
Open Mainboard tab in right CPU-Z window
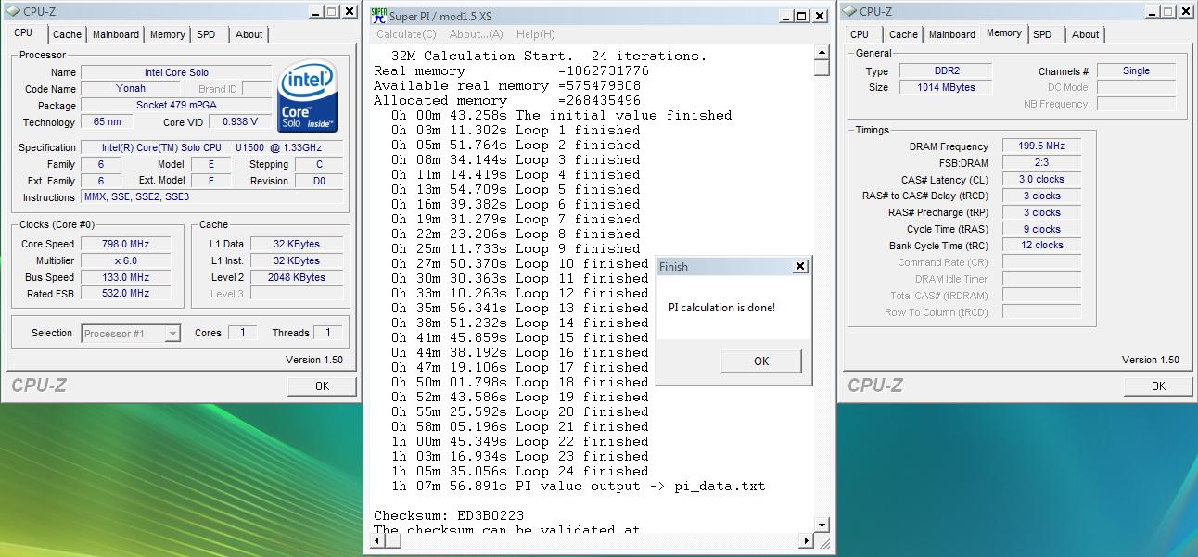(x=952, y=34)
